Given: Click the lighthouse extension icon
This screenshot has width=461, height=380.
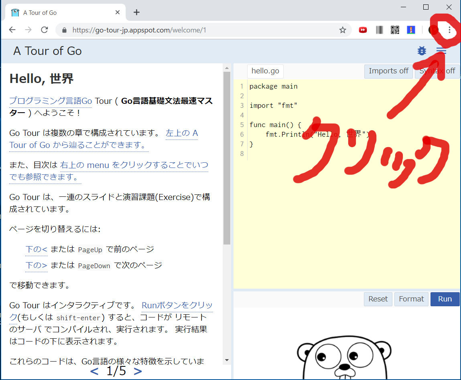Looking at the screenshot, I should [x=411, y=30].
